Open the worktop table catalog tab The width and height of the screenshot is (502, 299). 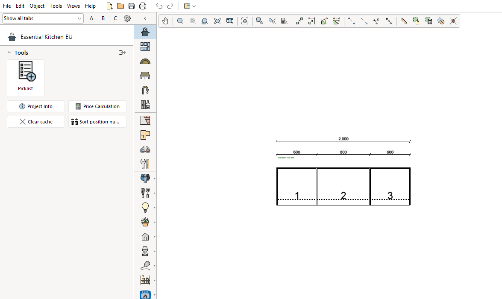[145, 76]
